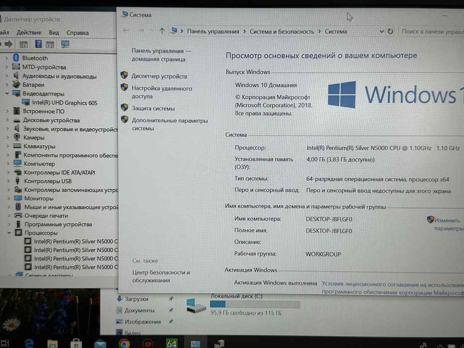The width and height of the screenshot is (464, 348).
Task: Click the search field Поиск в панели управления
Action: (x=431, y=31)
